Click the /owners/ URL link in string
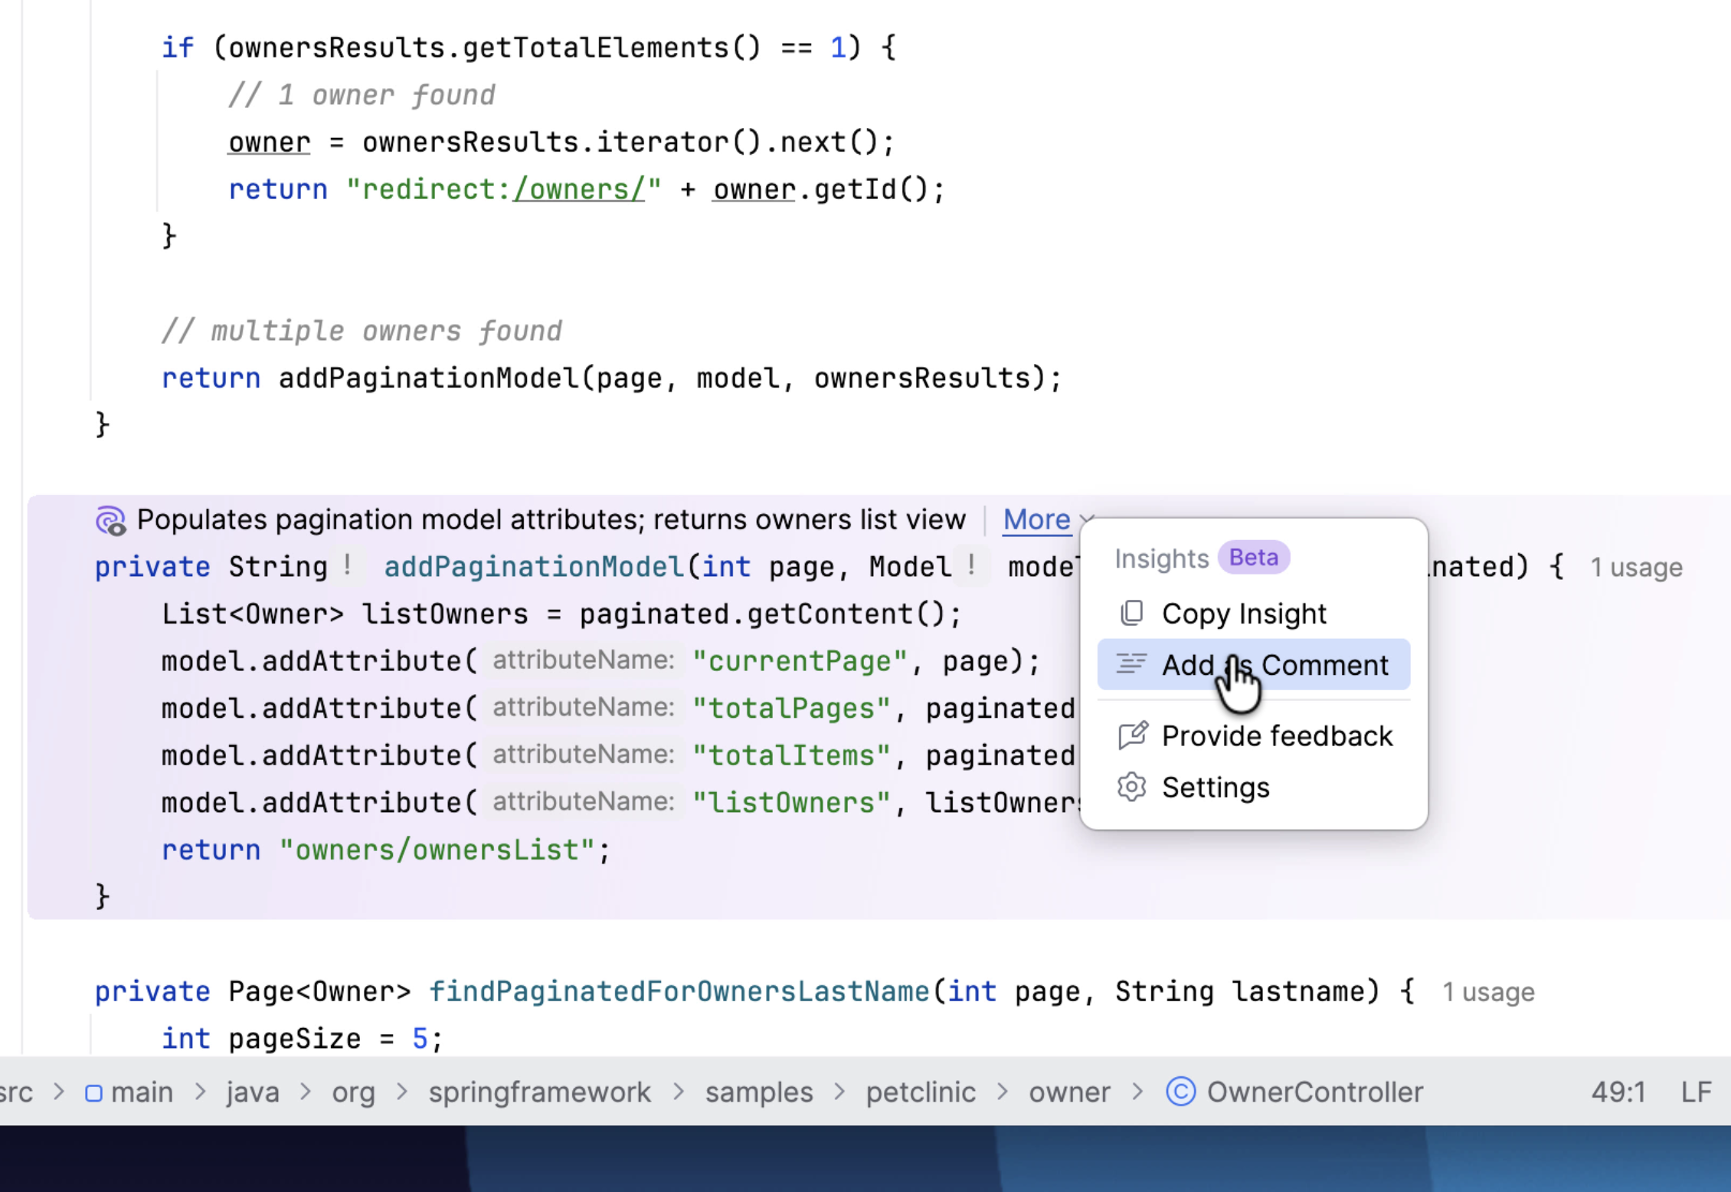Screen dimensions: 1731x1192 pos(579,189)
